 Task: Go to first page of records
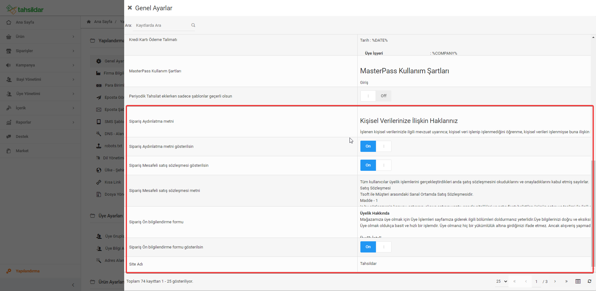514,281
